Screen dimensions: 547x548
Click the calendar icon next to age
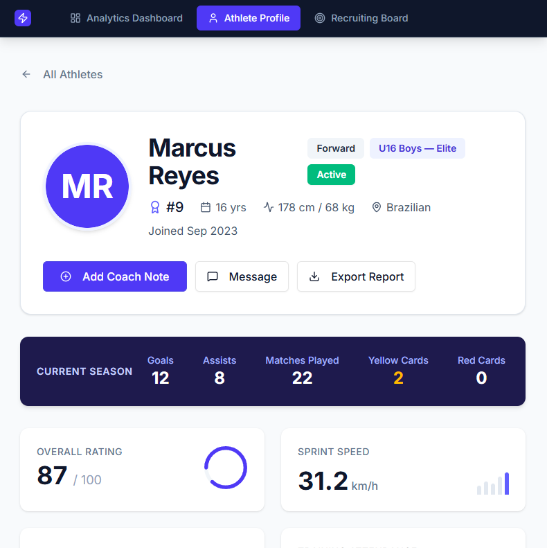[206, 207]
